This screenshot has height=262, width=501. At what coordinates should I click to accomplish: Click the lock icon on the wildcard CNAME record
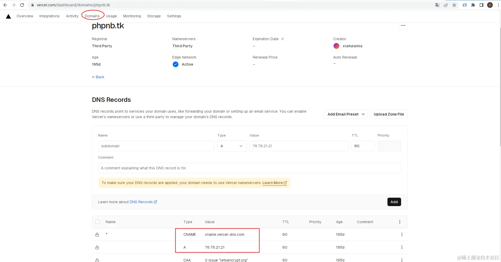coord(97,234)
